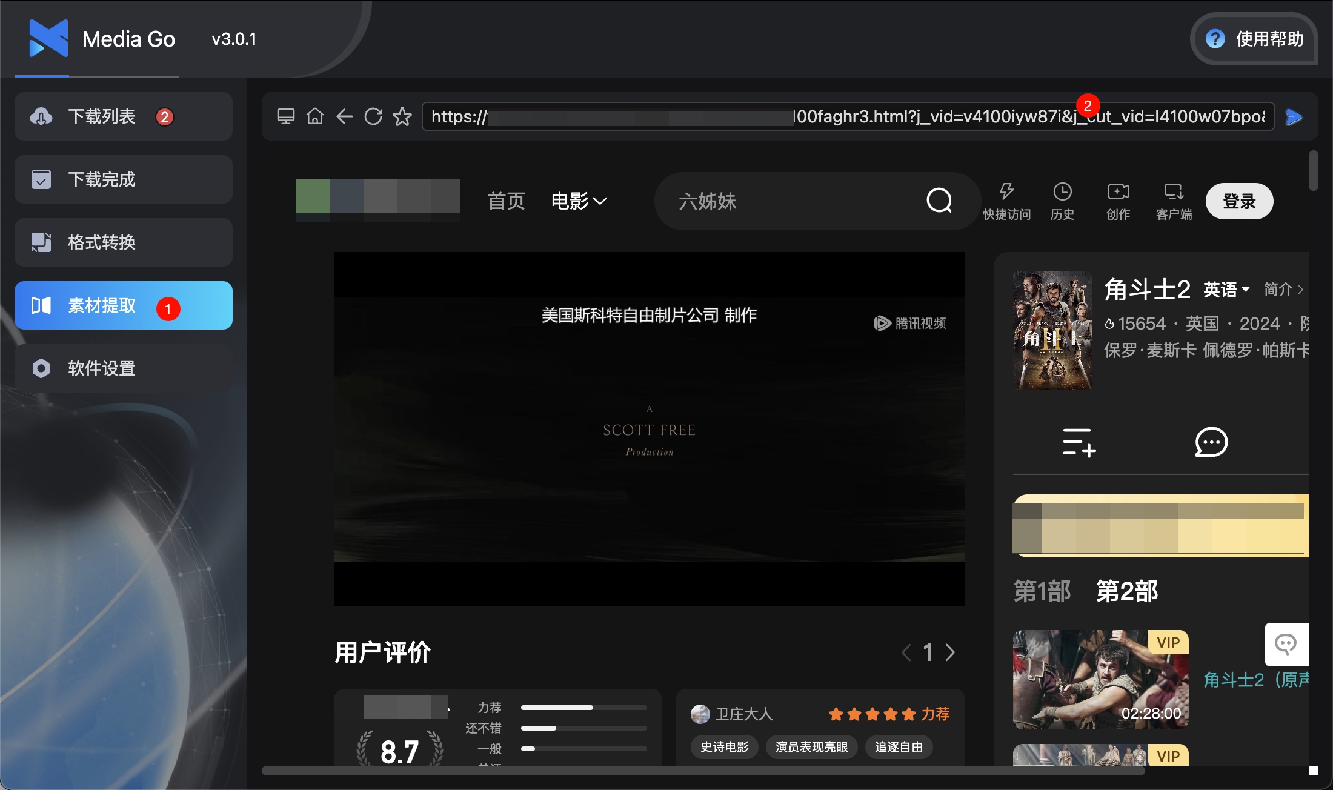Bookmark the page with the star icon
1333x790 pixels.
pyautogui.click(x=402, y=116)
